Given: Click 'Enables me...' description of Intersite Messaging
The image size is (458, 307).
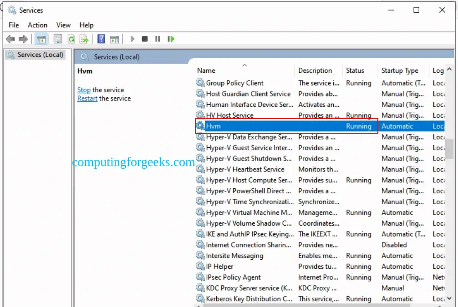Looking at the screenshot, I should pyautogui.click(x=317, y=256).
